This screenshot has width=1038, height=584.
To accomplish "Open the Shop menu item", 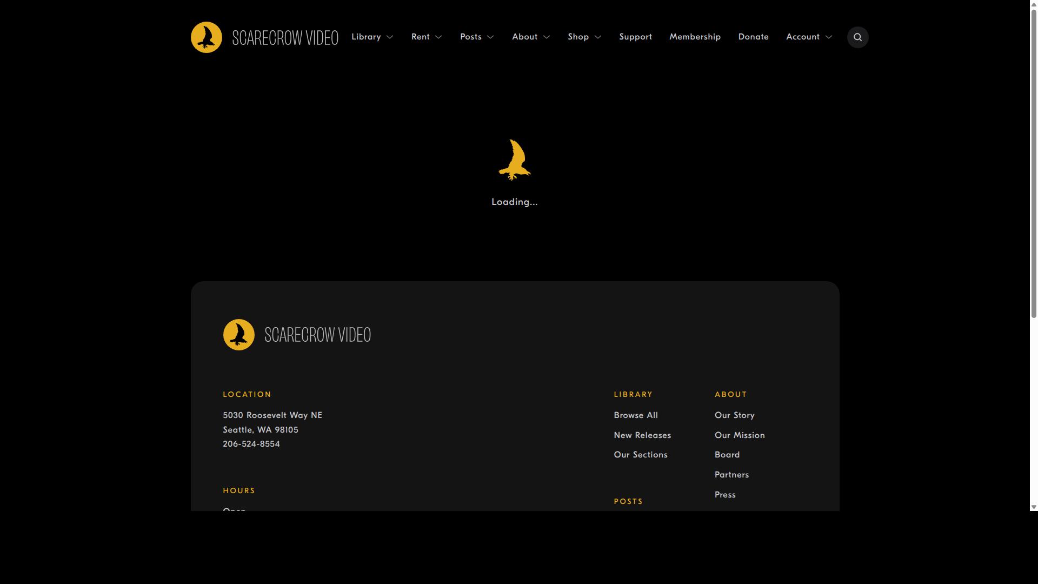I will (578, 37).
